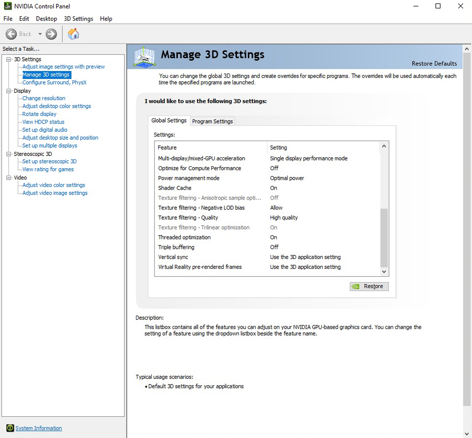Open Rotate display page
Viewport: 472px width, 438px height.
click(39, 114)
